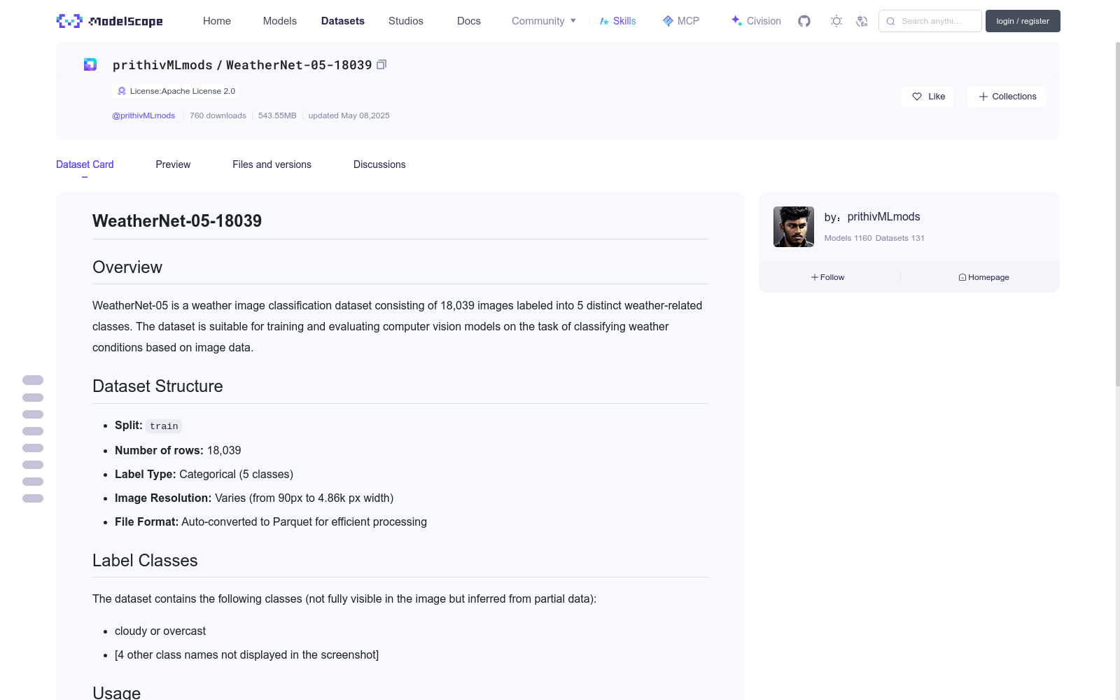Switch to the Dataset Card tab
The image size is (1120, 700).
coord(85,164)
